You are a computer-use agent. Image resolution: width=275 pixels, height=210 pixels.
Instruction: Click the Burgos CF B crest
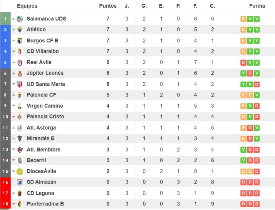coord(20,41)
